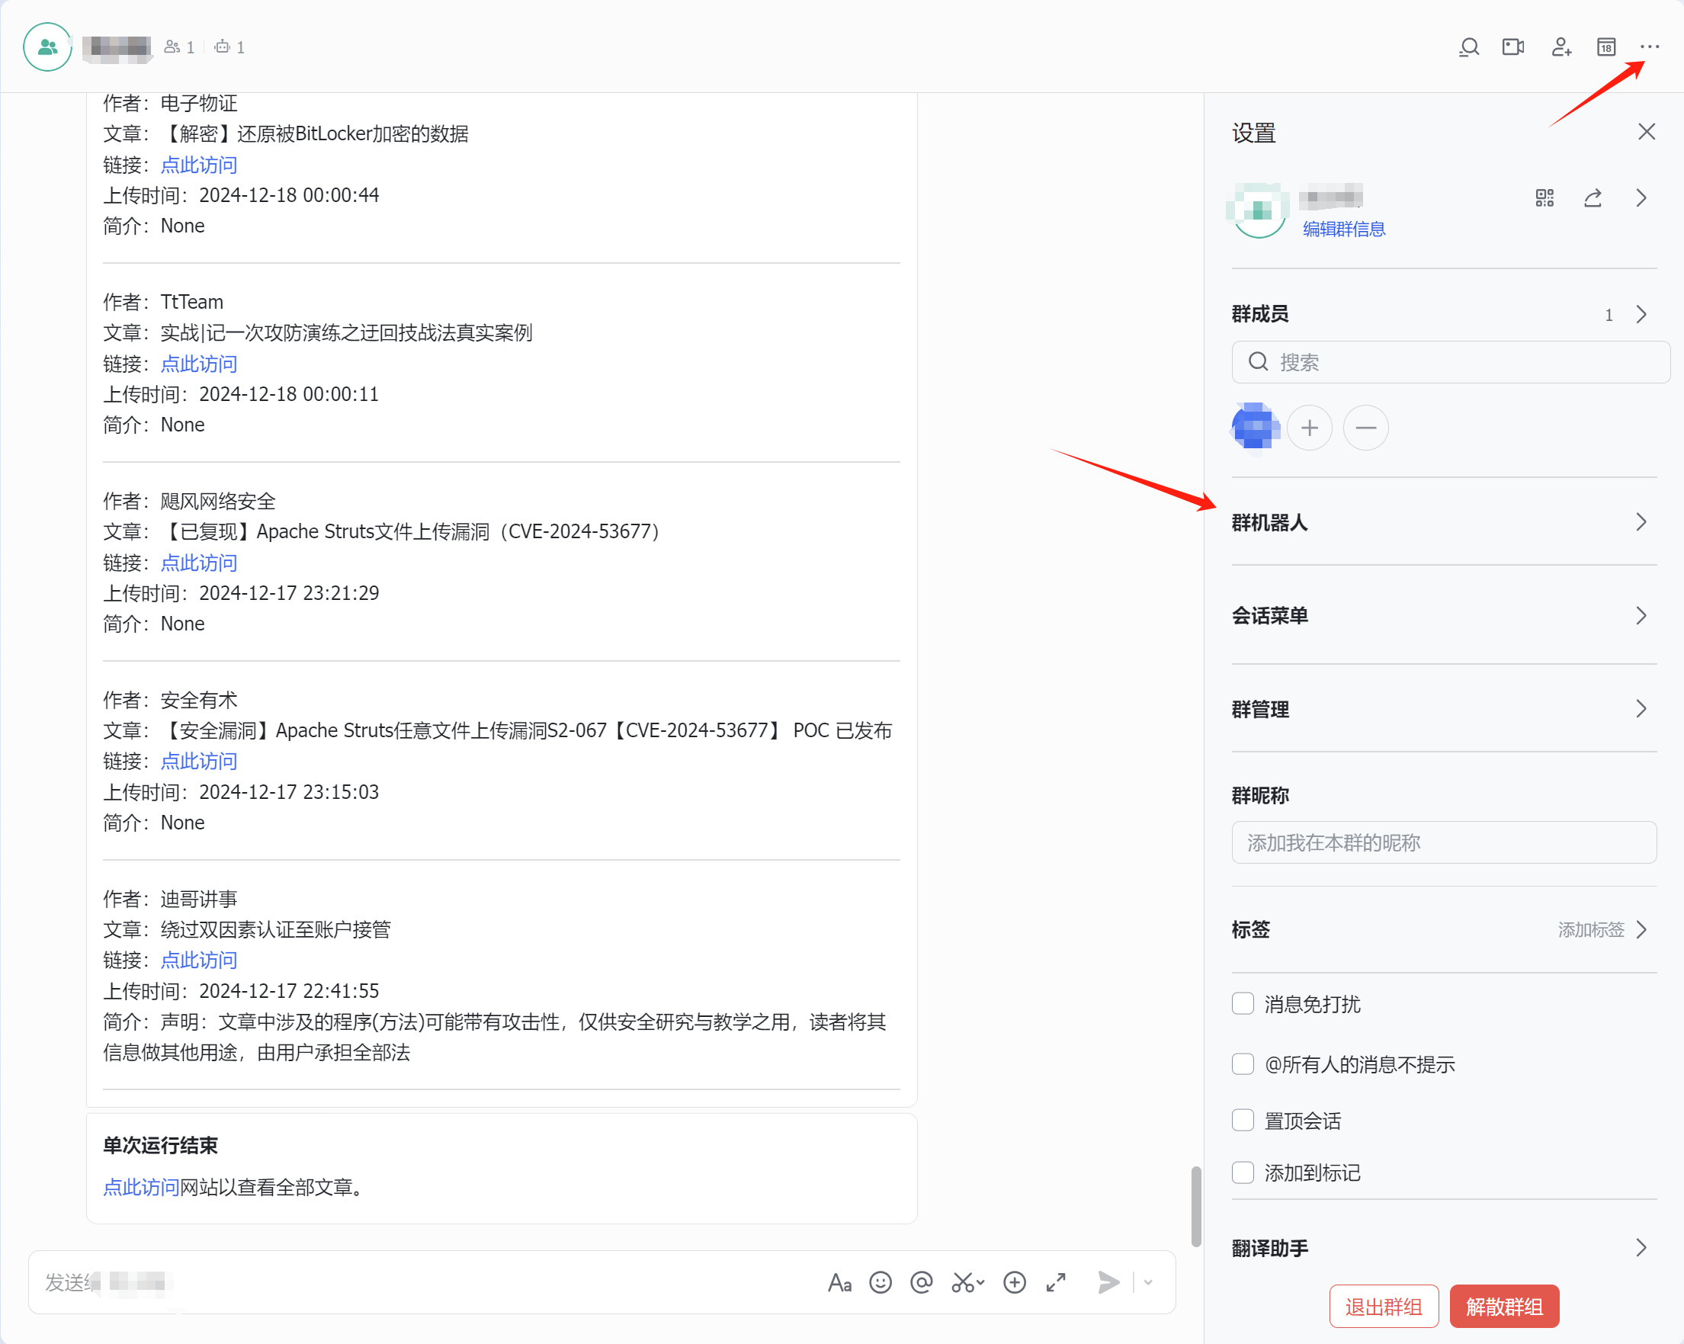Open the 群机器人 settings
The width and height of the screenshot is (1684, 1344).
click(1443, 521)
